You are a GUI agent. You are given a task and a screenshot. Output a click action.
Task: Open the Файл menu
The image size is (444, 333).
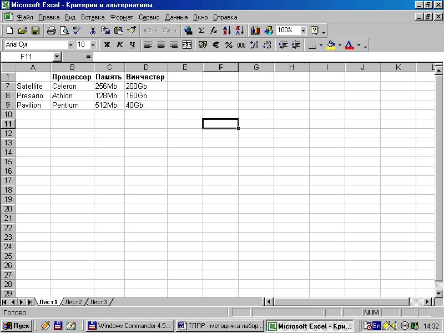pos(24,17)
